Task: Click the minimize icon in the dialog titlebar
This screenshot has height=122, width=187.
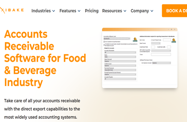Action: pyautogui.click(x=168, y=30)
